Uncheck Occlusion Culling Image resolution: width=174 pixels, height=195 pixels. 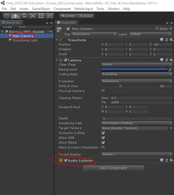pyautogui.click(x=103, y=133)
